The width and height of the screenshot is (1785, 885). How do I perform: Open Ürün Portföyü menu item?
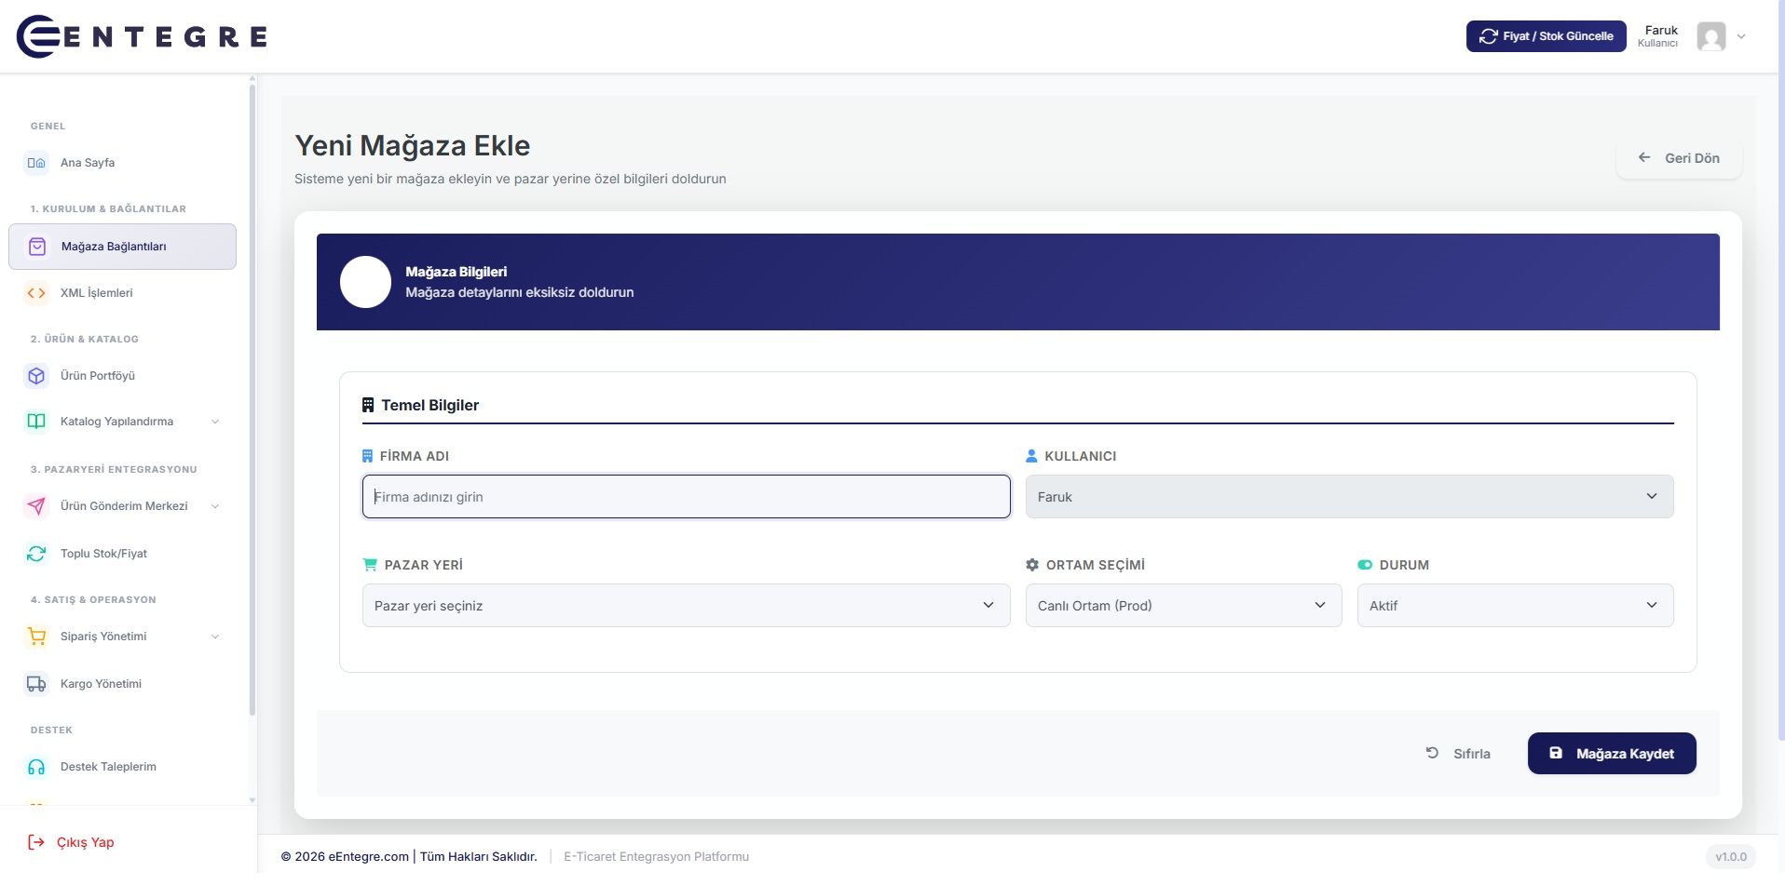coord(122,376)
